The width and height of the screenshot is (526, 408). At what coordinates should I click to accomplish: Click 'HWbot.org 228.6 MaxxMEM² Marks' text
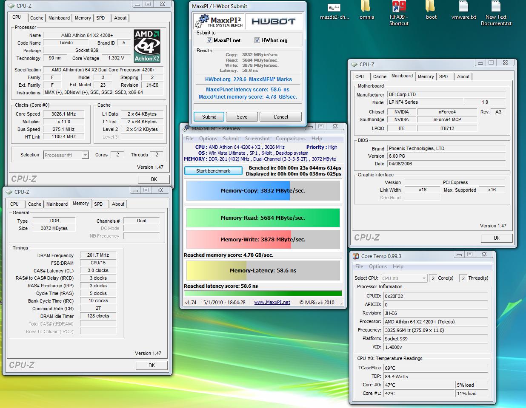coord(249,79)
